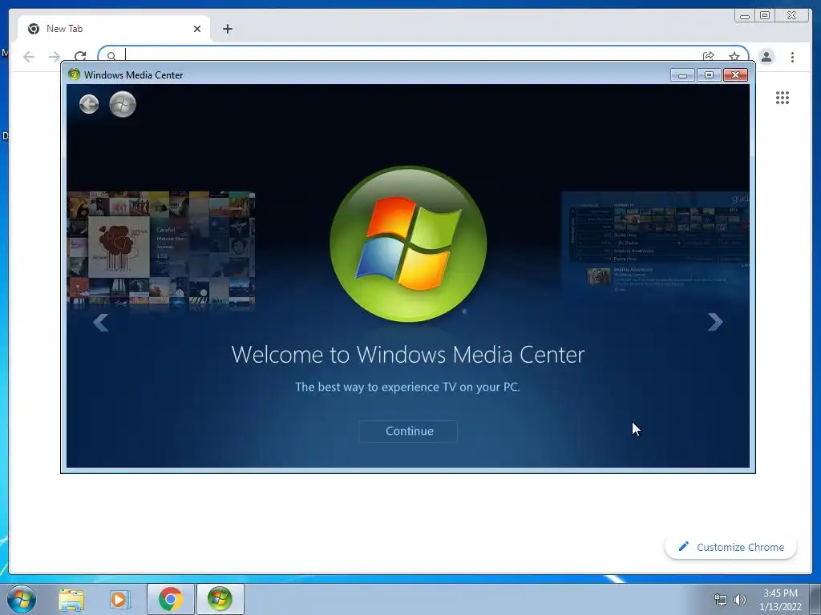The height and width of the screenshot is (615, 821).
Task: Click the Continue button
Action: [x=408, y=431]
